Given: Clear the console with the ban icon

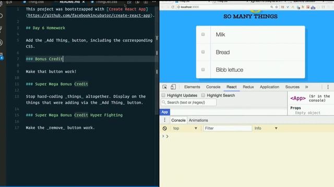Looking at the screenshot, I should (x=165, y=128).
